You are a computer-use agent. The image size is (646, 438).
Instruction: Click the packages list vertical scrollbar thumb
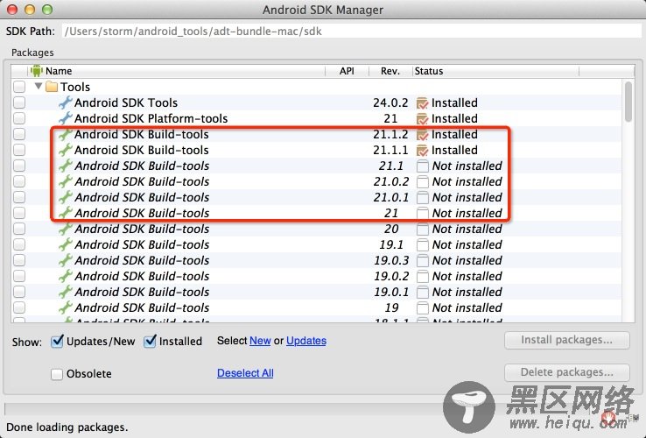click(628, 102)
